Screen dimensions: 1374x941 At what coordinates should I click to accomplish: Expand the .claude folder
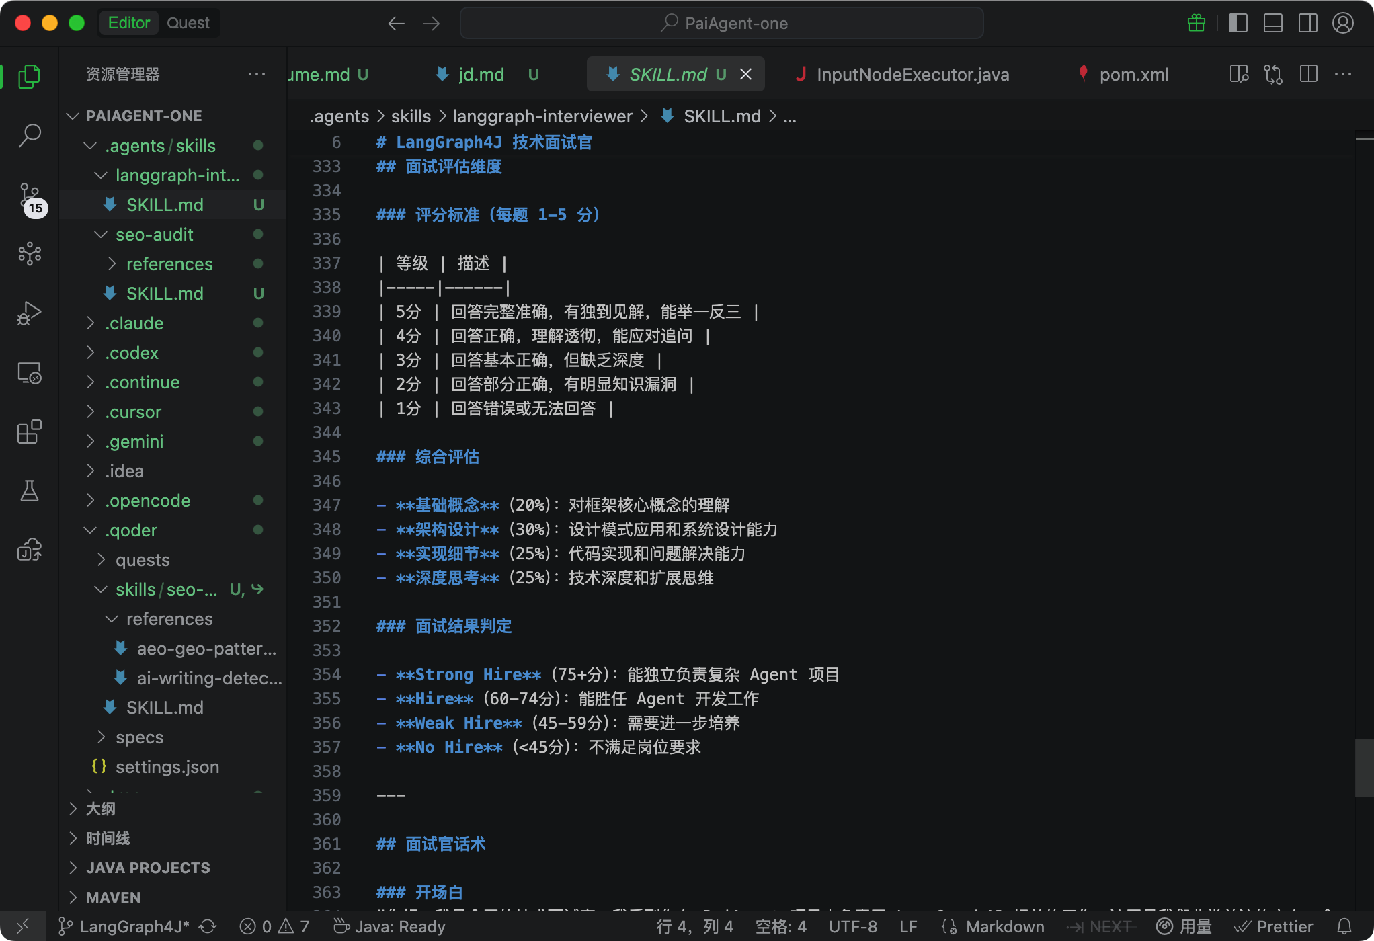pyautogui.click(x=134, y=323)
